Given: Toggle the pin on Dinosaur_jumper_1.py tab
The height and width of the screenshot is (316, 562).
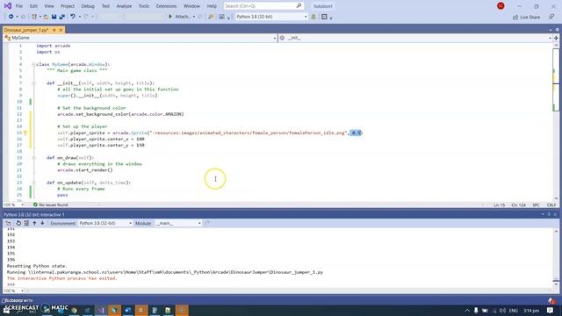Looking at the screenshot, I should tap(54, 30).
